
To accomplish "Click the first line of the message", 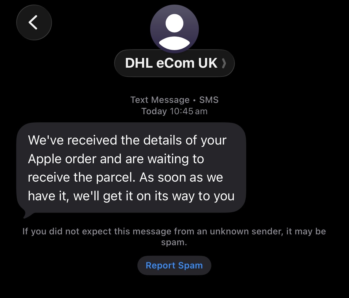I will coord(127,140).
